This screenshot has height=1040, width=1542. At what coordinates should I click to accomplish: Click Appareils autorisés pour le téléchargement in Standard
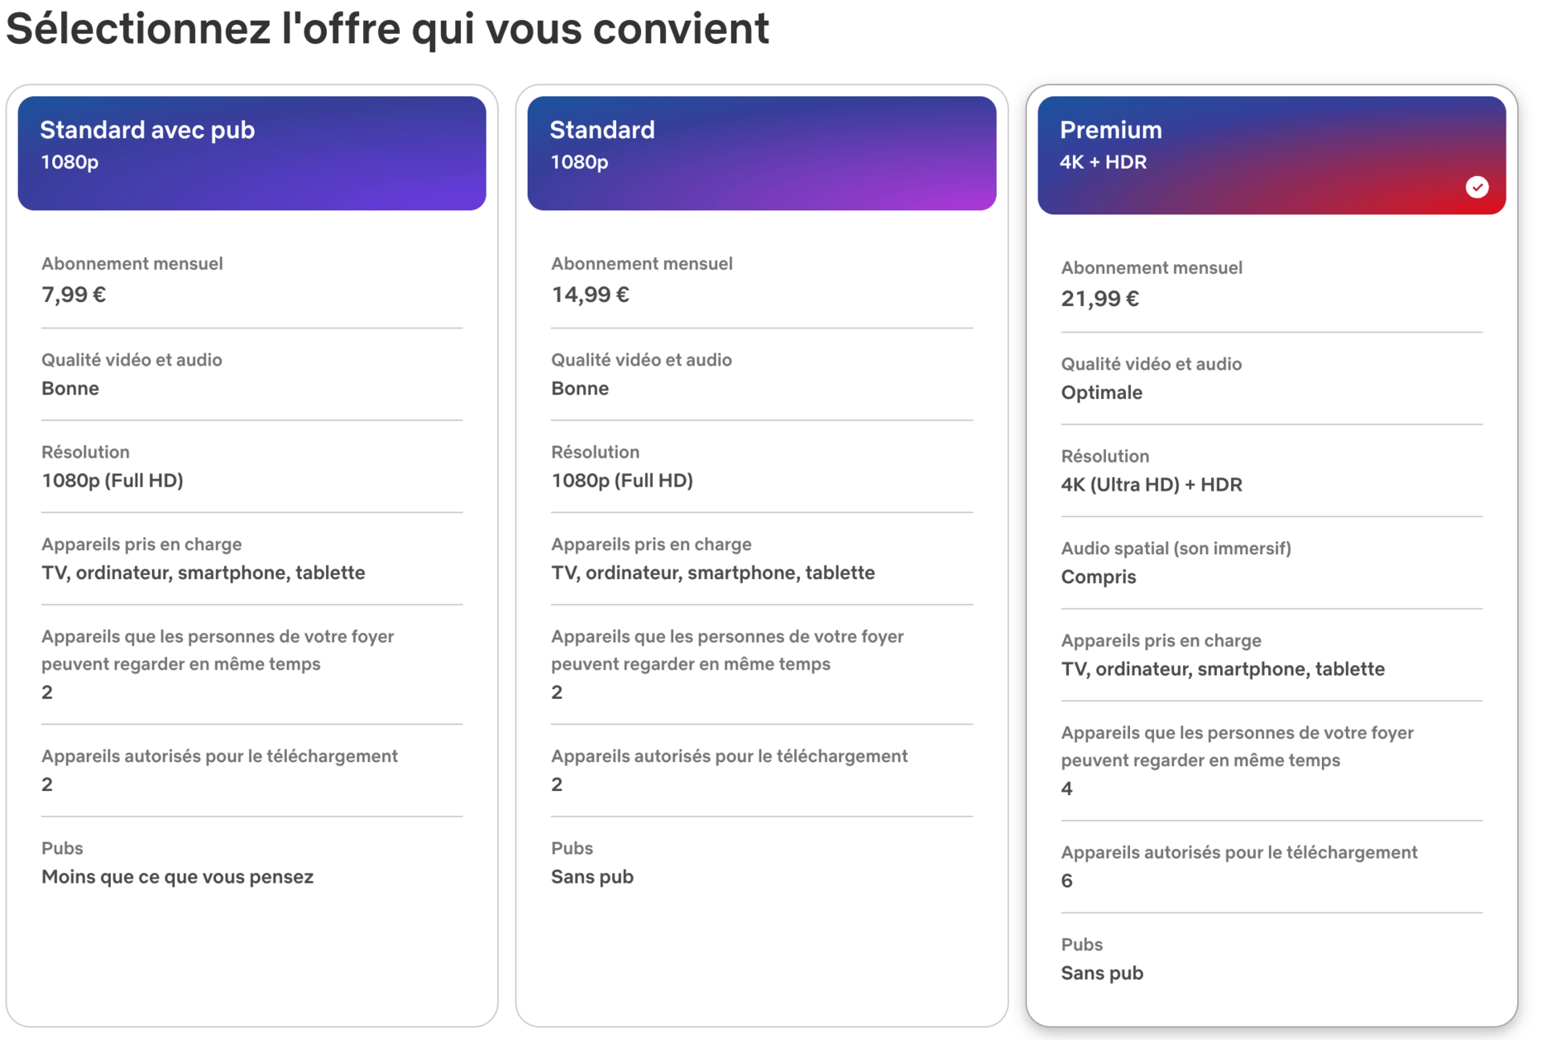coord(729,756)
